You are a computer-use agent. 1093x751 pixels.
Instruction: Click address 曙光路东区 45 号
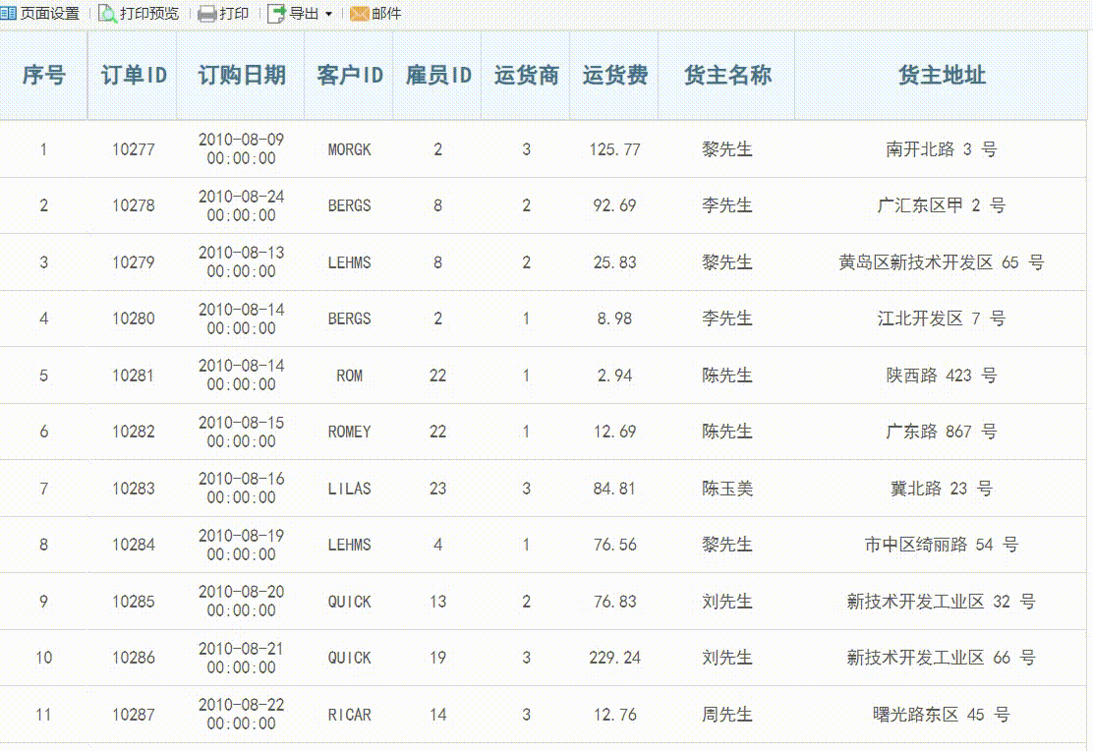point(941,715)
